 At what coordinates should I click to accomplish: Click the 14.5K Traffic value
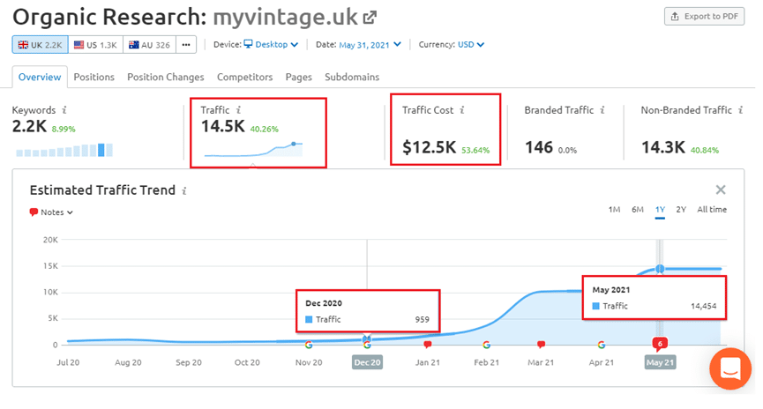coord(223,126)
